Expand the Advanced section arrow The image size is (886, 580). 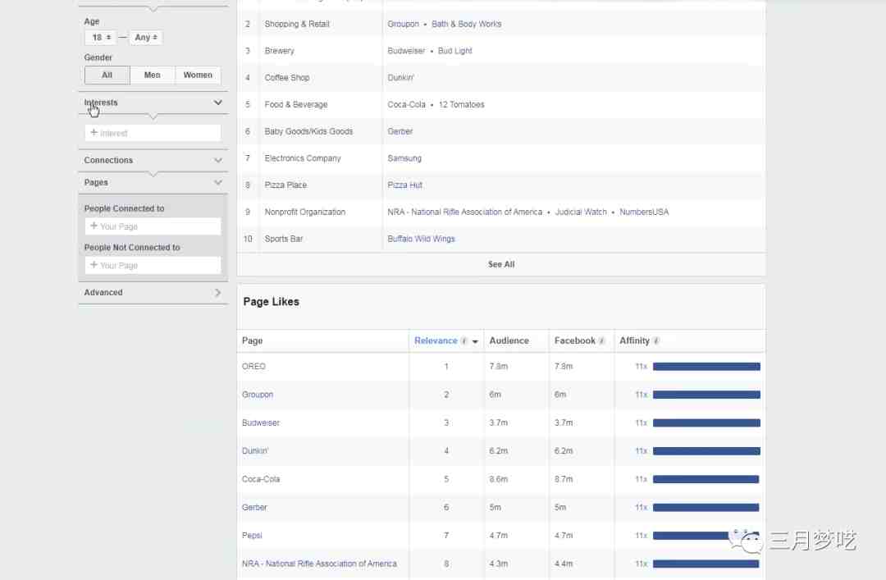(x=218, y=293)
